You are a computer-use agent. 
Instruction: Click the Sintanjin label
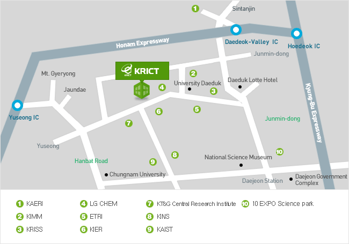click(244, 9)
